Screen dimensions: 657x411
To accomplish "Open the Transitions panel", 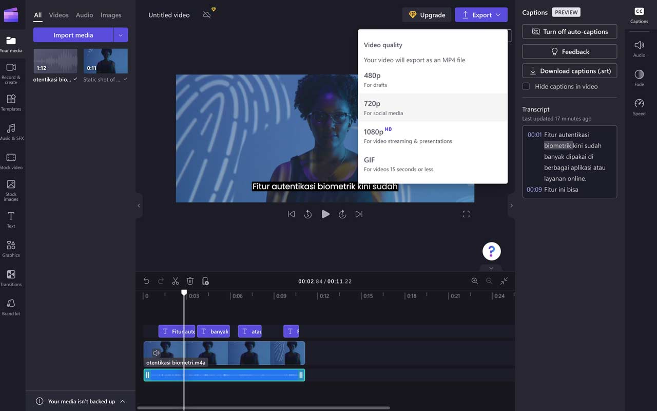I will pyautogui.click(x=11, y=277).
